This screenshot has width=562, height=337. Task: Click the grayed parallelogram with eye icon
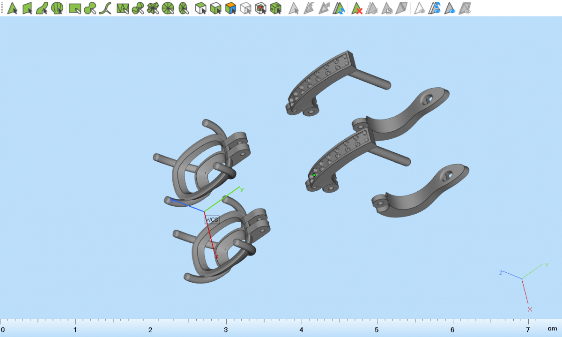tap(465, 8)
